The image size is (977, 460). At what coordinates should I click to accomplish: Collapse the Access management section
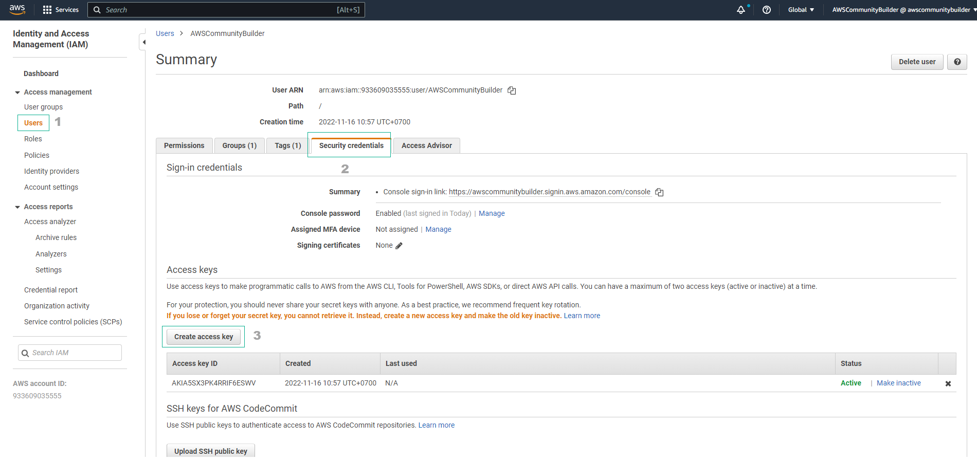(17, 93)
